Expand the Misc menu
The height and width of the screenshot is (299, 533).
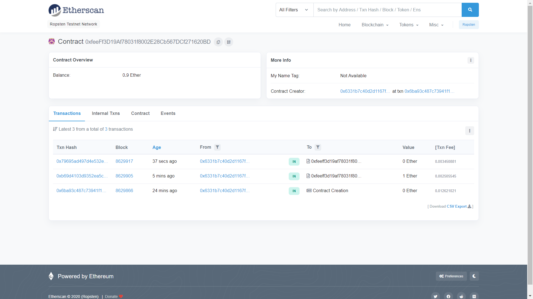436,25
